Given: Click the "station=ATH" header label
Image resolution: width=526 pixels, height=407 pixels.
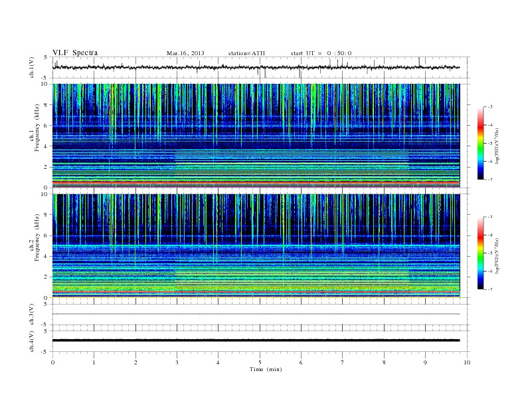Looking at the screenshot, I should 246,53.
